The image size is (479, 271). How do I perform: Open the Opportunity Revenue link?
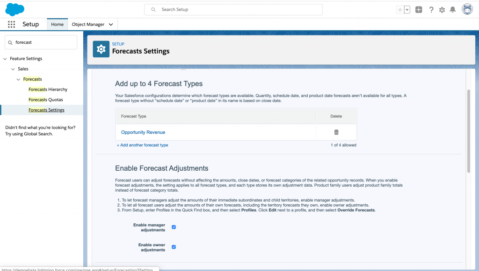coord(143,132)
